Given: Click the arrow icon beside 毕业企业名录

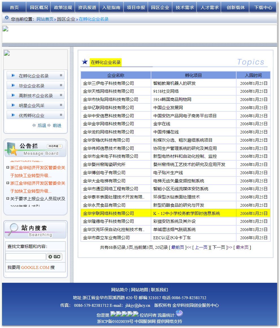Looking at the screenshot, I should click(13, 86).
